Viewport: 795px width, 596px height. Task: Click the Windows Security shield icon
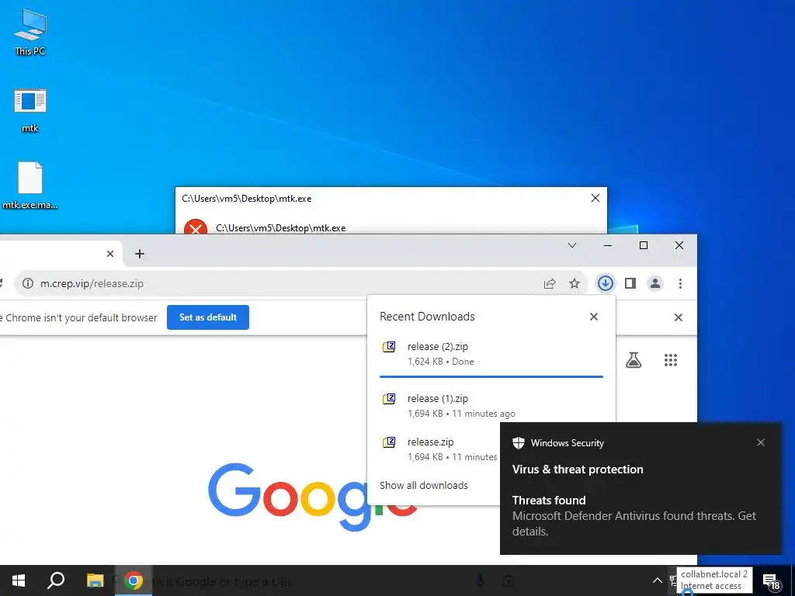click(518, 442)
